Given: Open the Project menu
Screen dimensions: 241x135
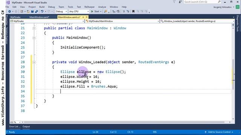Looking at the screenshot, I should [x=32, y=7].
